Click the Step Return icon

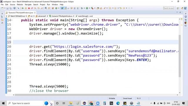[x=42, y=8]
